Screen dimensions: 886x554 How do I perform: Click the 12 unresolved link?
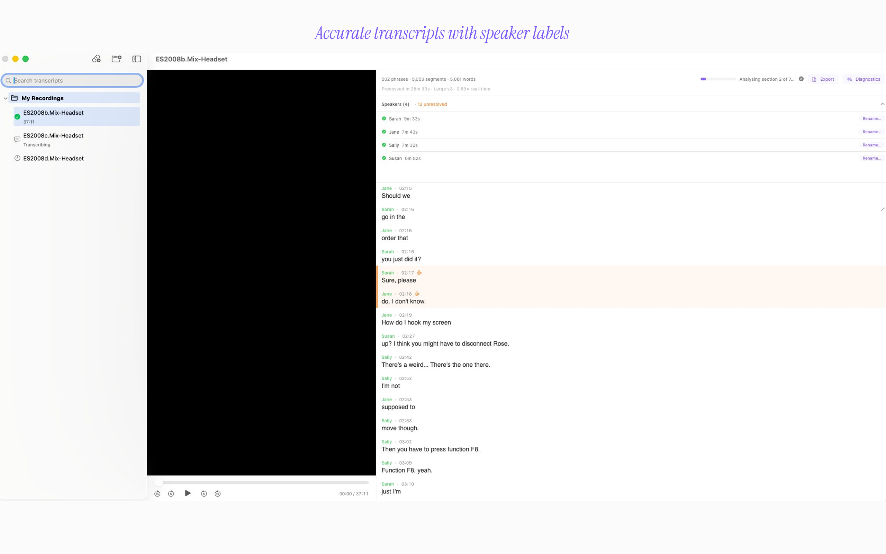(432, 105)
